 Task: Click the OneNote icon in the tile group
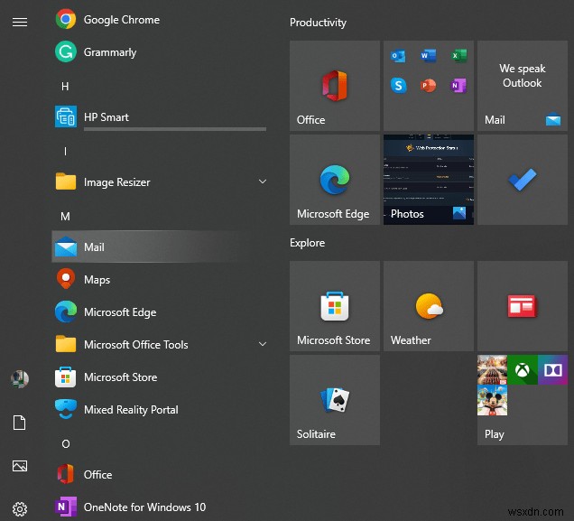point(458,86)
